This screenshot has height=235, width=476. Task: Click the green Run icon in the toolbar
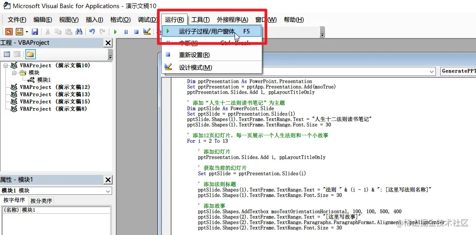pos(115,32)
